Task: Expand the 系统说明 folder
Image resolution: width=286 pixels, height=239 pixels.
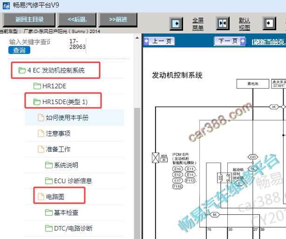Action: pos(66,165)
